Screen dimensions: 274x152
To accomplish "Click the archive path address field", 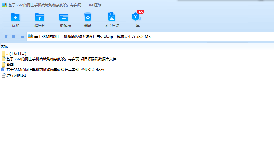I will [150, 36].
